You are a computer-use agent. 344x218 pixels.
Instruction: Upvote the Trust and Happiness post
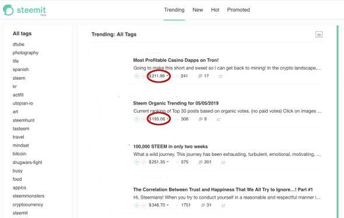pyautogui.click(x=136, y=205)
